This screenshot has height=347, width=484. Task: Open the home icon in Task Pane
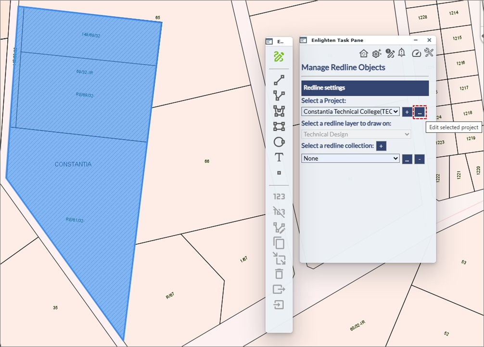(364, 53)
